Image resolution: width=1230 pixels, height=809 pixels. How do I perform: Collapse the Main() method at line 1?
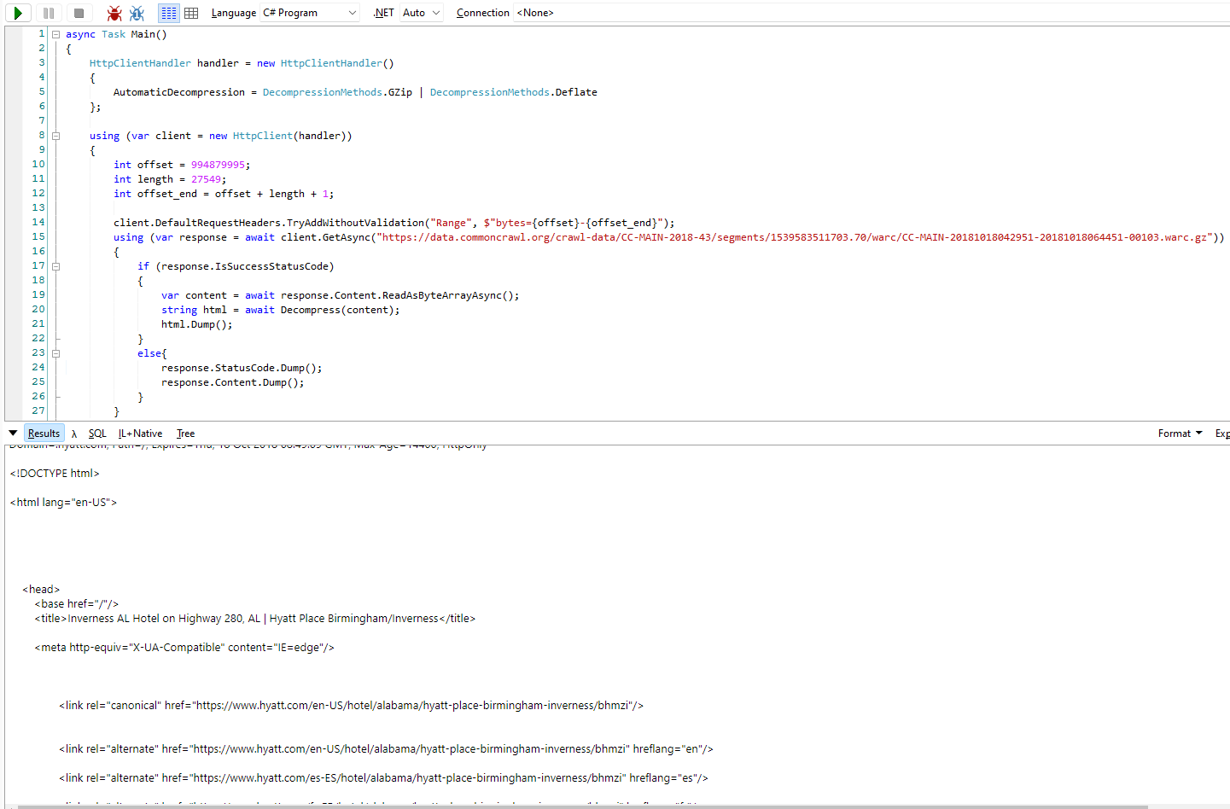point(55,35)
